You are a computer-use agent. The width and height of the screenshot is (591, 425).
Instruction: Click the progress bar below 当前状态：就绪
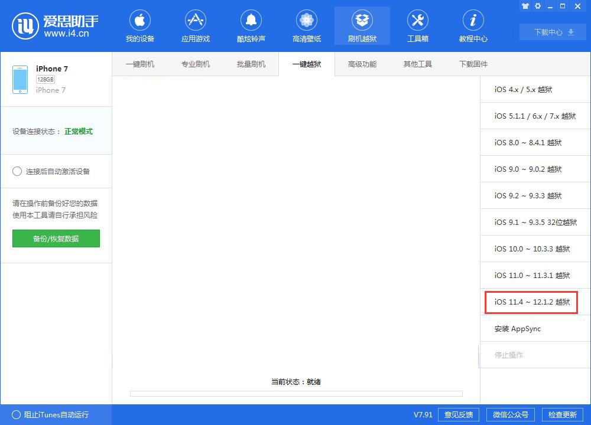(295, 394)
